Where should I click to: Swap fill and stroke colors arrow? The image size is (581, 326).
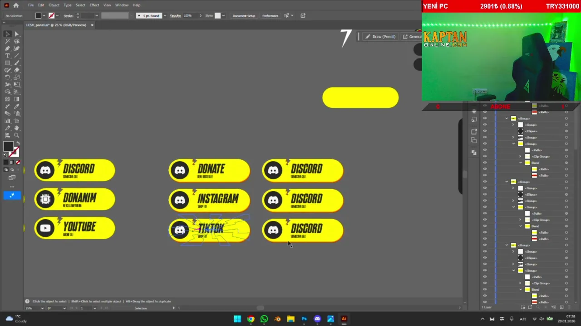click(x=18, y=144)
